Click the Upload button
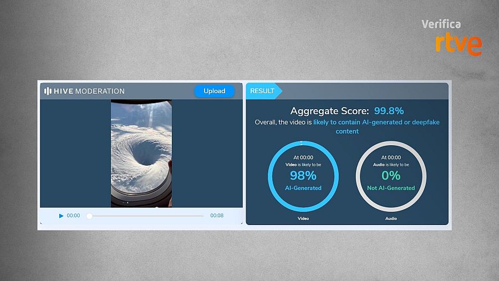 (214, 91)
